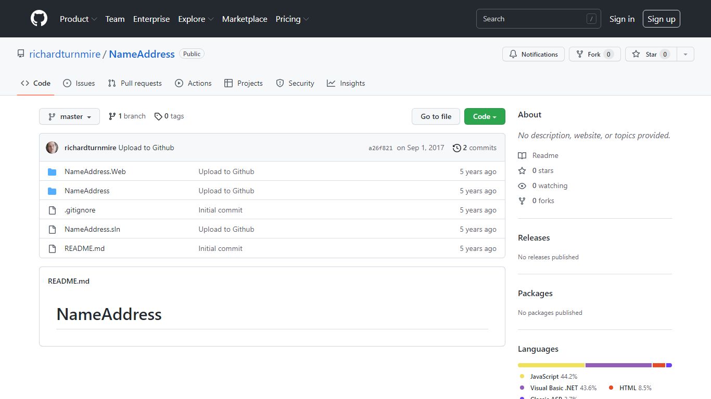The width and height of the screenshot is (711, 399).
Task: Click the tag icon beside 0 tags
Action: pyautogui.click(x=158, y=116)
